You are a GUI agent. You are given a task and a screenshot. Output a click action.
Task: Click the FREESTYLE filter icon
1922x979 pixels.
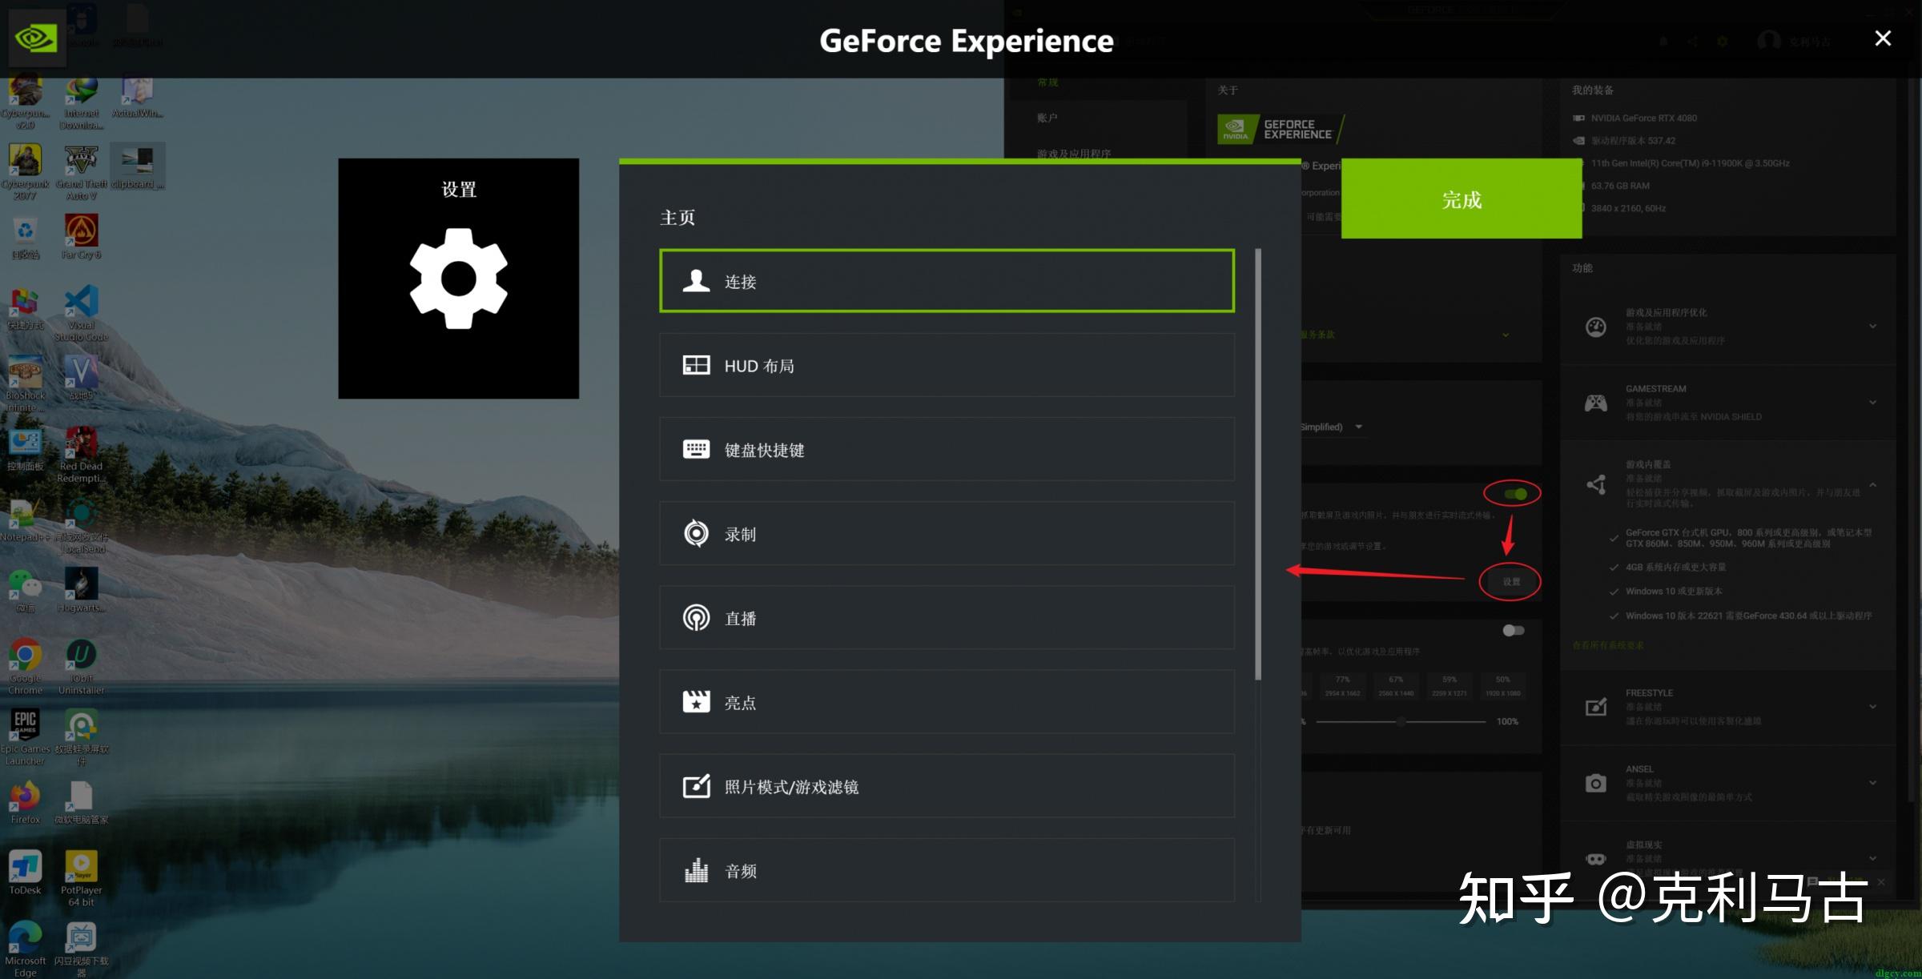[1595, 707]
